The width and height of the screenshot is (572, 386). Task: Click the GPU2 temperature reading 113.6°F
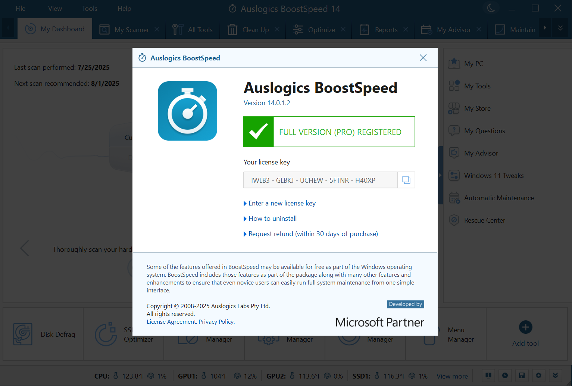(310, 376)
